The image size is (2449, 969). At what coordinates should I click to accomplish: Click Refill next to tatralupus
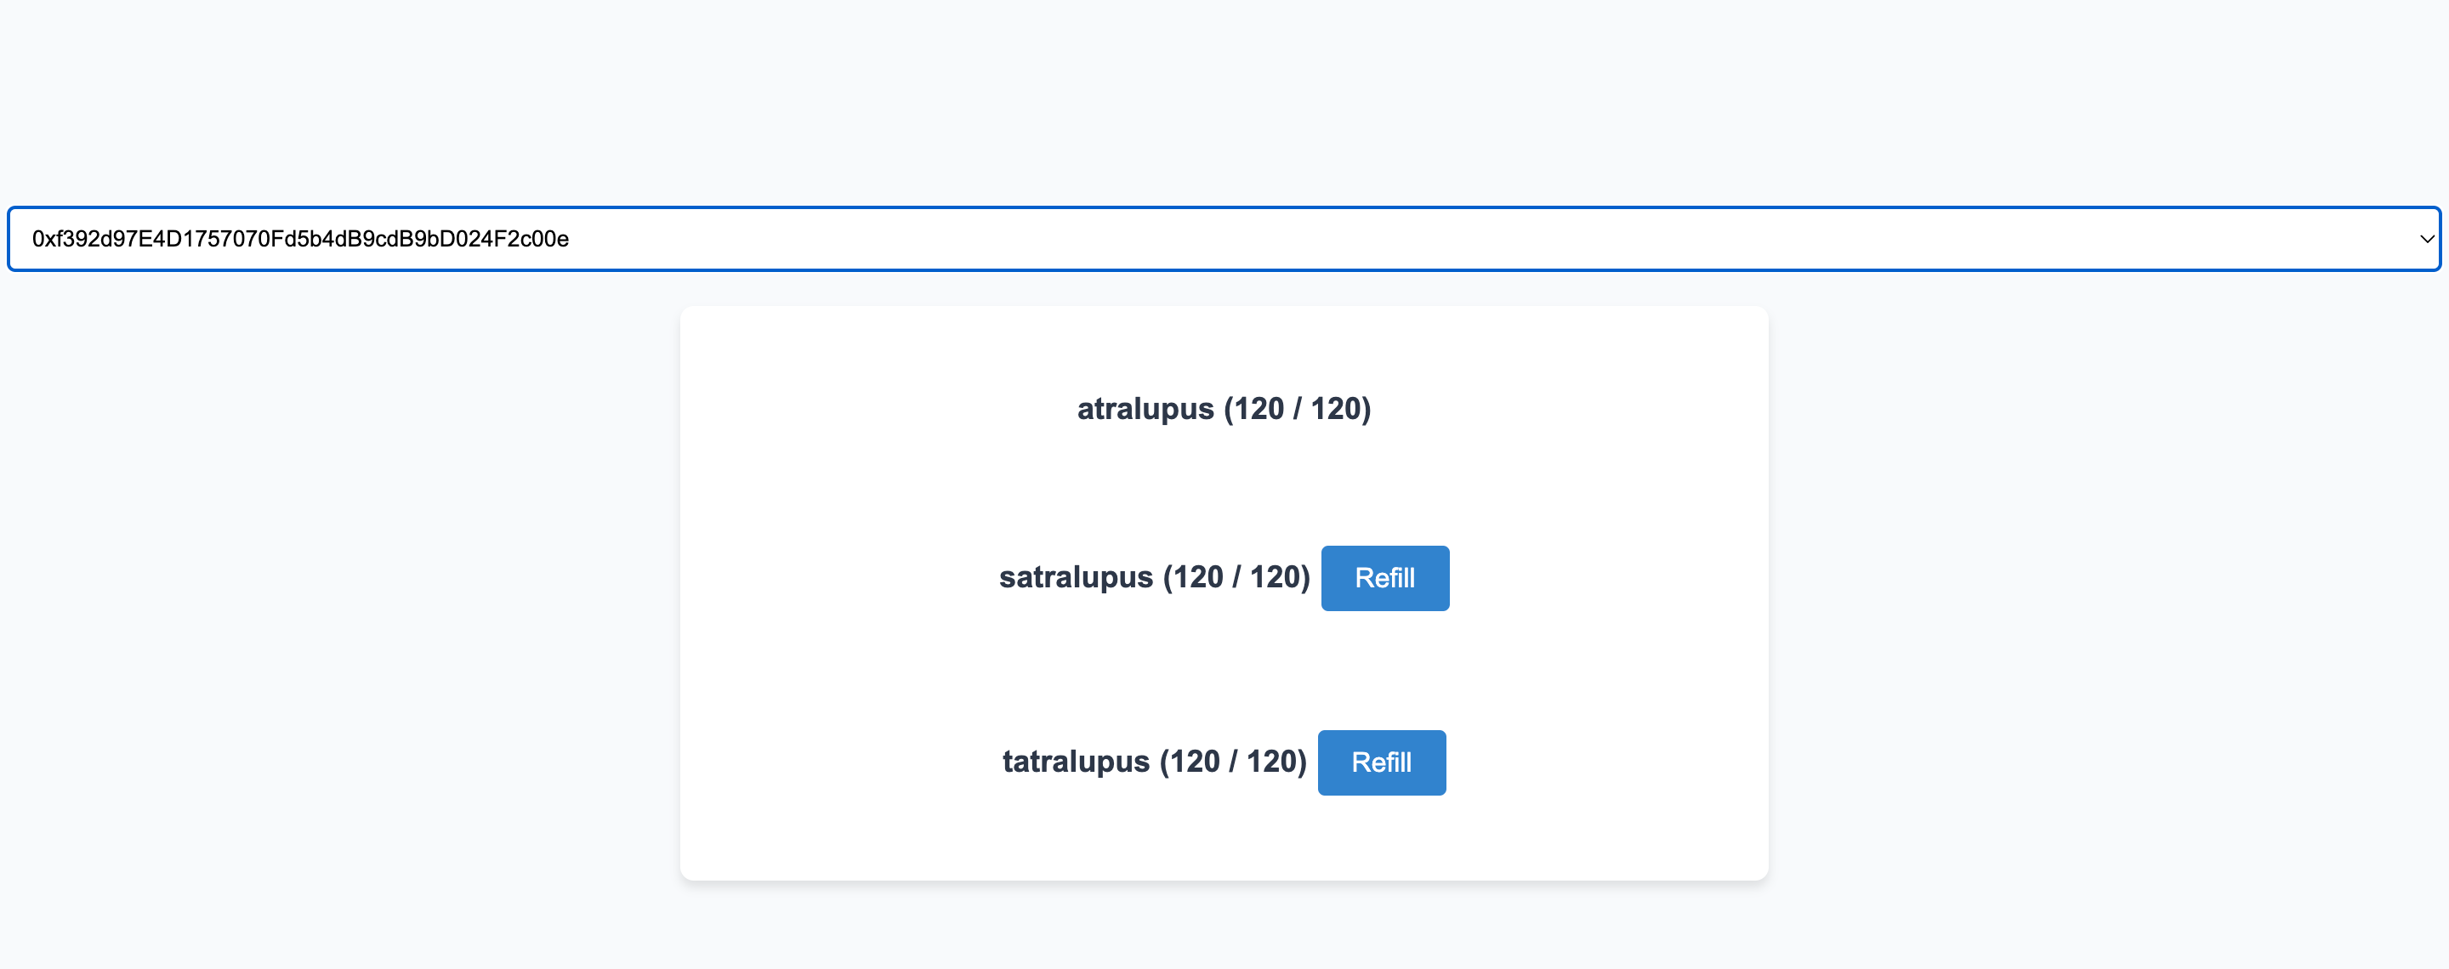pyautogui.click(x=1380, y=762)
